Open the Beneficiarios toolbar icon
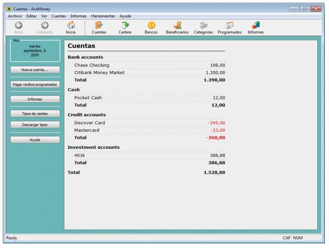 [x=177, y=25]
